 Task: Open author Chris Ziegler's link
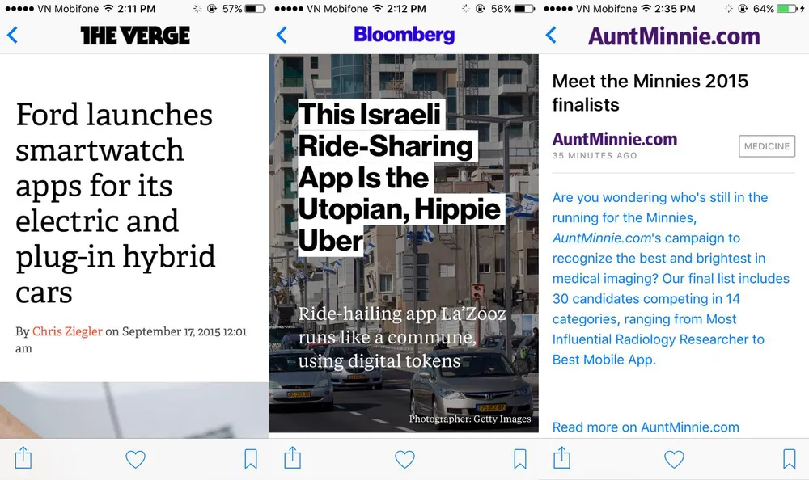(x=67, y=331)
